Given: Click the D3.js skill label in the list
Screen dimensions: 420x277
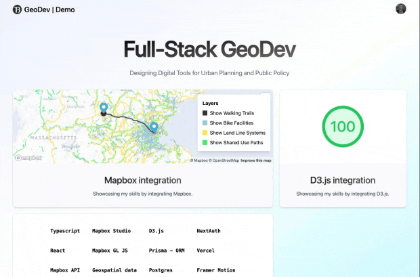Looking at the screenshot, I should point(156,231).
